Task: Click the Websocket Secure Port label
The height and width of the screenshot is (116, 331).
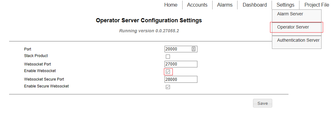Action: click(44, 79)
